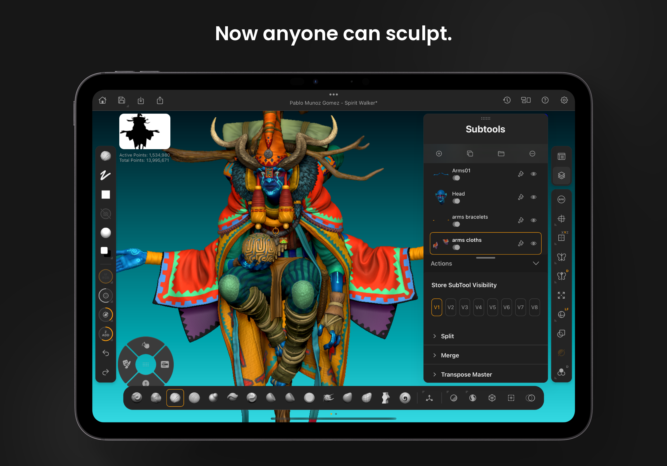Pick the material sphere
This screenshot has height=466, width=667.
tap(106, 233)
